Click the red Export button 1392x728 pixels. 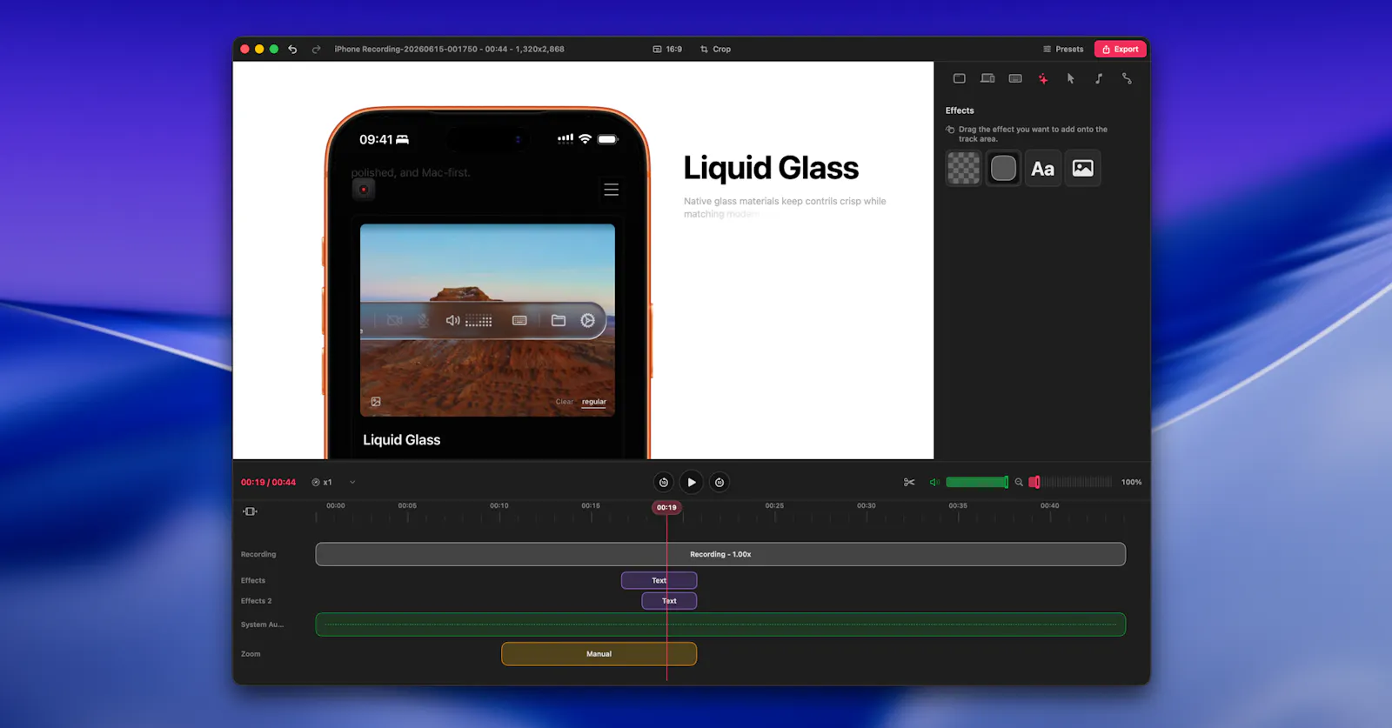1121,50
